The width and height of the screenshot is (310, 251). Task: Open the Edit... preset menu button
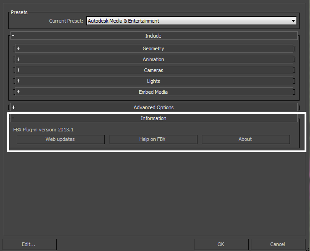(x=29, y=244)
